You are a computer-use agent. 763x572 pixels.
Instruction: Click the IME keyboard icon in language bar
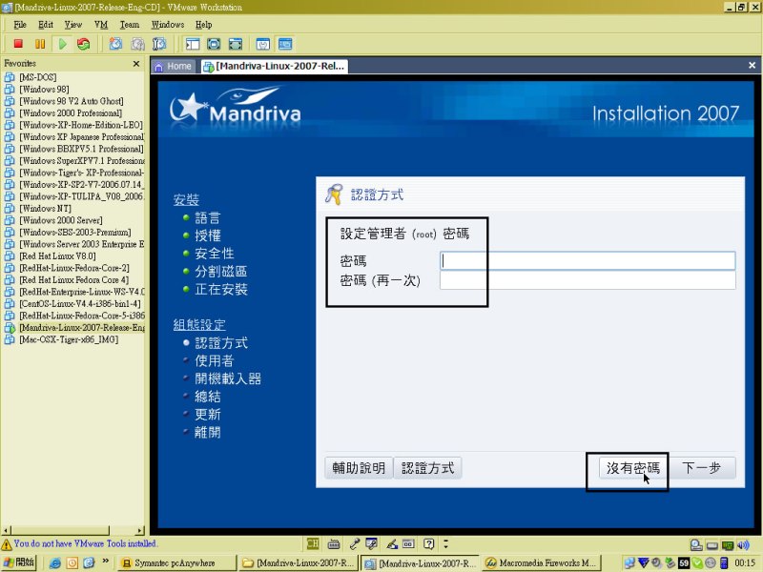click(334, 543)
